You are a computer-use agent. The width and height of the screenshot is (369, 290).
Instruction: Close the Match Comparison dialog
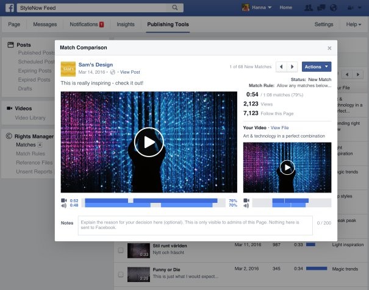click(x=329, y=48)
